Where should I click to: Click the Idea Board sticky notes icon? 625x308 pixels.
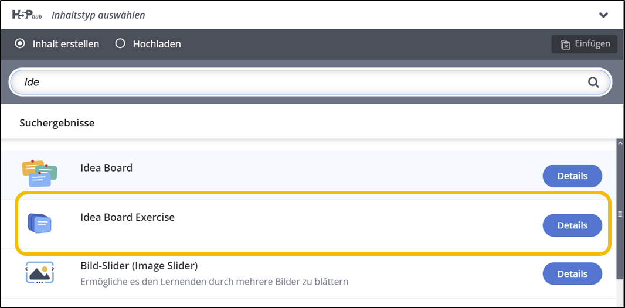point(40,173)
